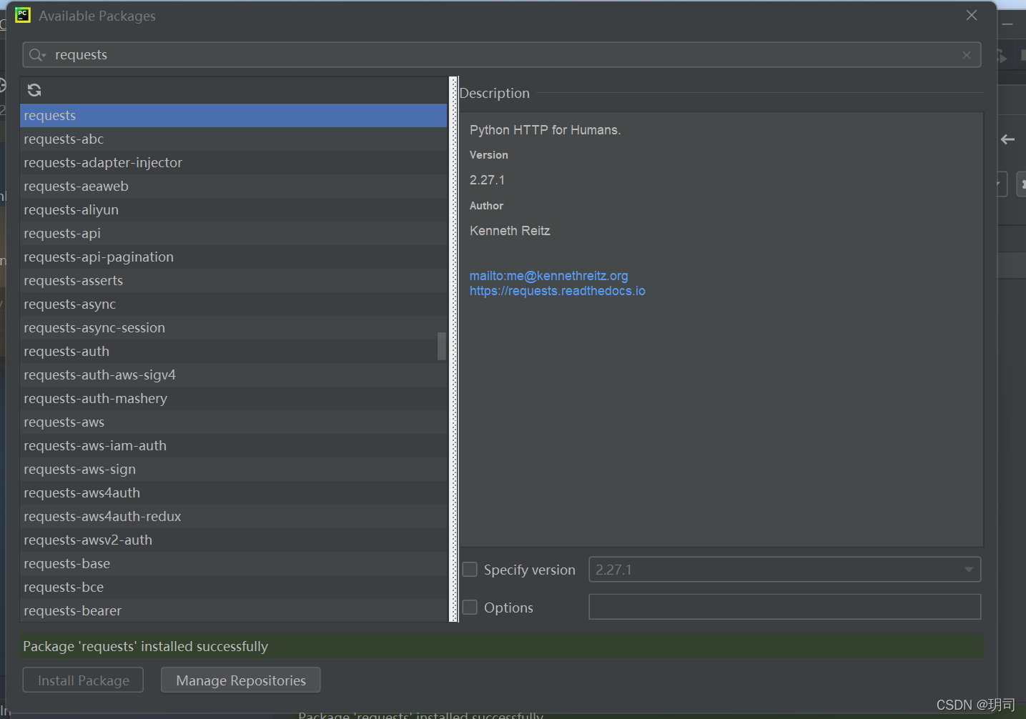Select the requests-aws4auth-redux package
This screenshot has width=1026, height=719.
[x=233, y=517]
